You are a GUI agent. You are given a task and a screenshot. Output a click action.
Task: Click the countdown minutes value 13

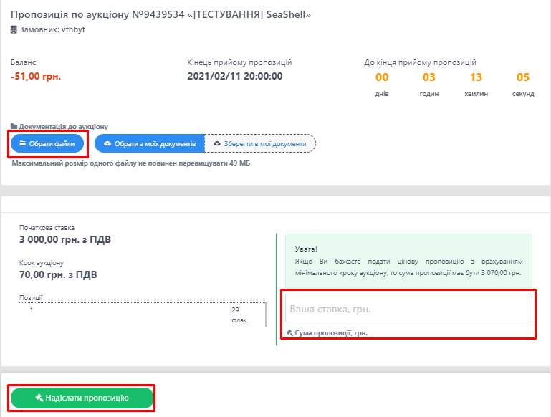[x=476, y=77]
